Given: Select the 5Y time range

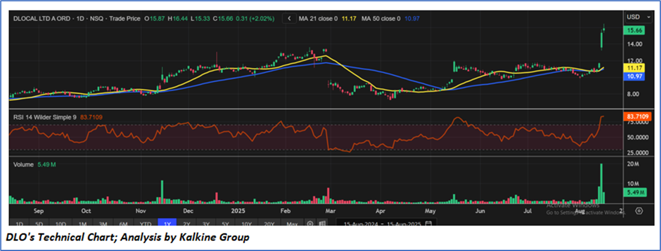Looking at the screenshot, I should pyautogui.click(x=225, y=223).
